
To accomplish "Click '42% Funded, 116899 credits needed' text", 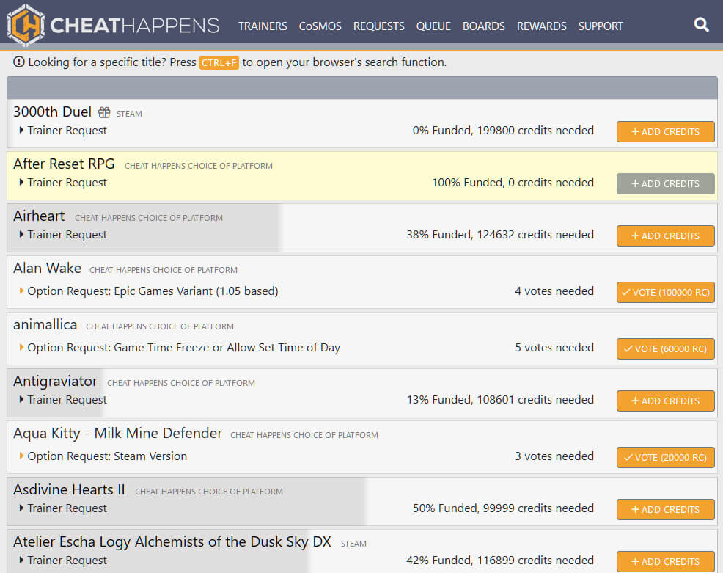I will point(500,561).
